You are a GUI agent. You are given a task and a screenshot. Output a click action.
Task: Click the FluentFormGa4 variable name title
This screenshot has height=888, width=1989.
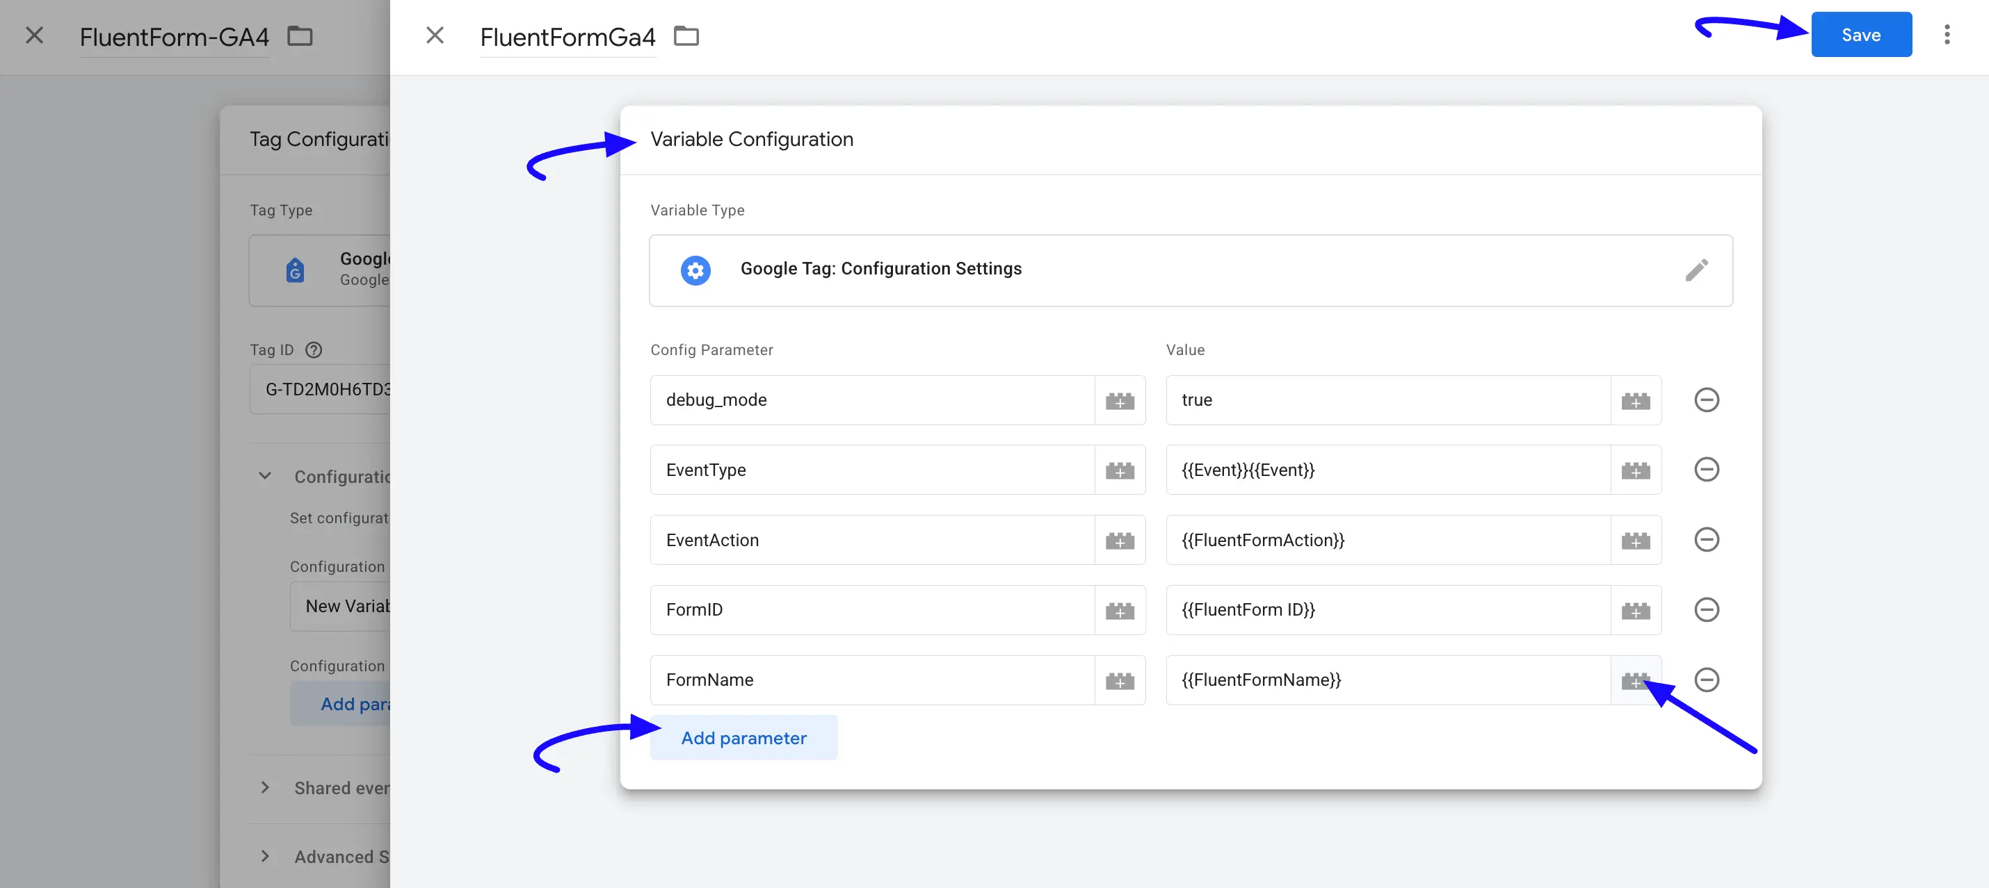[x=567, y=37]
